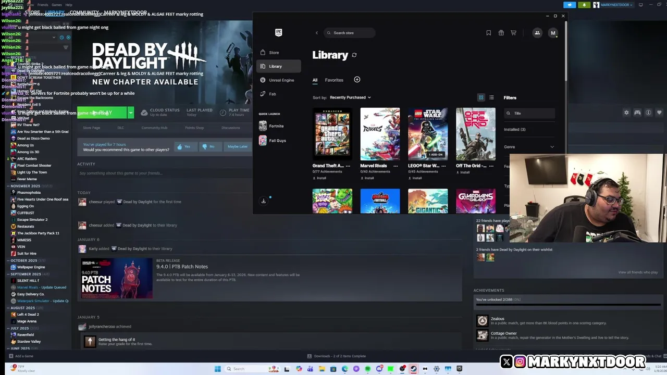Screen dimensions: 667x375
Task: Open View all friends who play
Action: click(x=638, y=272)
